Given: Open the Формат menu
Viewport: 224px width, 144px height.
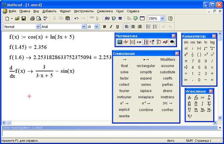Looking at the screenshot, I should (65, 11).
